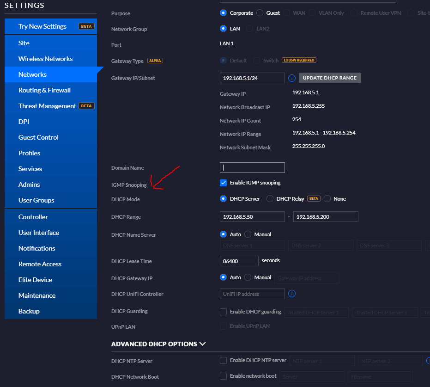430x387 pixels.
Task: Click info icon next to UniFi IP address
Action: 292,294
